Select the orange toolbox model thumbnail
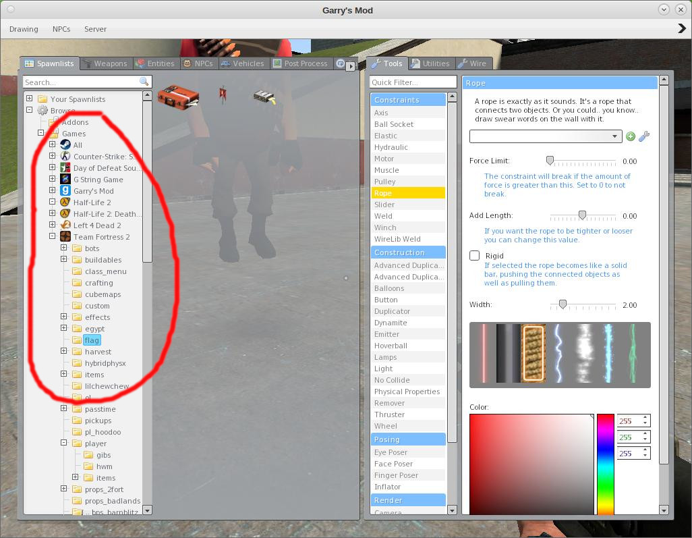Viewport: 692px width, 538px height. coord(178,97)
